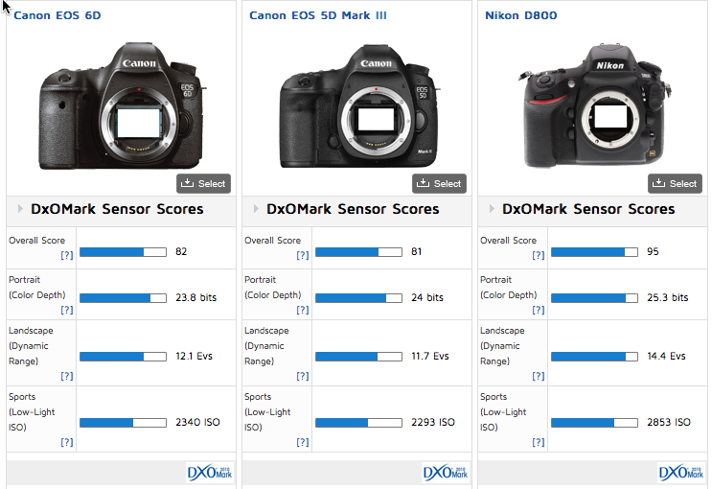This screenshot has width=712, height=489.
Task: Click the 2340 ISO low-light value
Action: 197,422
